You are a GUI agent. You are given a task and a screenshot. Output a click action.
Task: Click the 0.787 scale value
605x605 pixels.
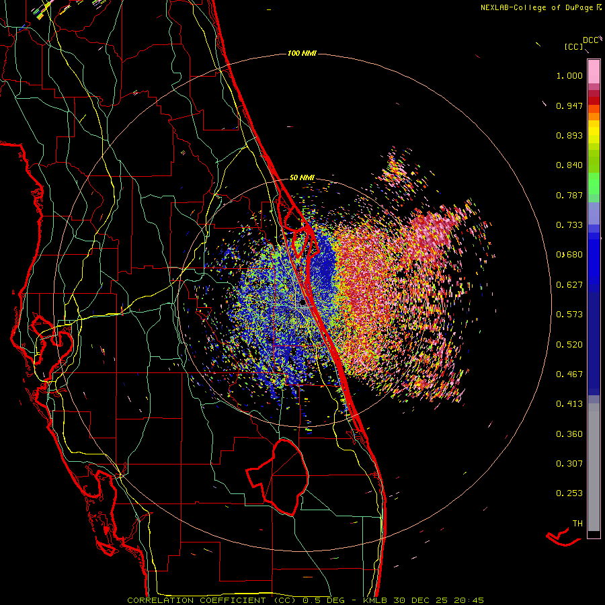(569, 195)
